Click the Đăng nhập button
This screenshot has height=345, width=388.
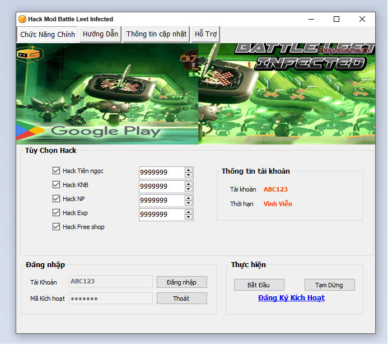click(x=182, y=282)
